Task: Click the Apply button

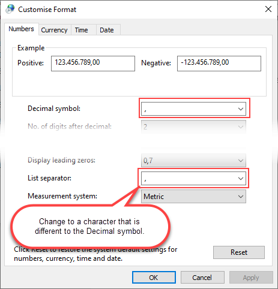Action: [x=251, y=278]
